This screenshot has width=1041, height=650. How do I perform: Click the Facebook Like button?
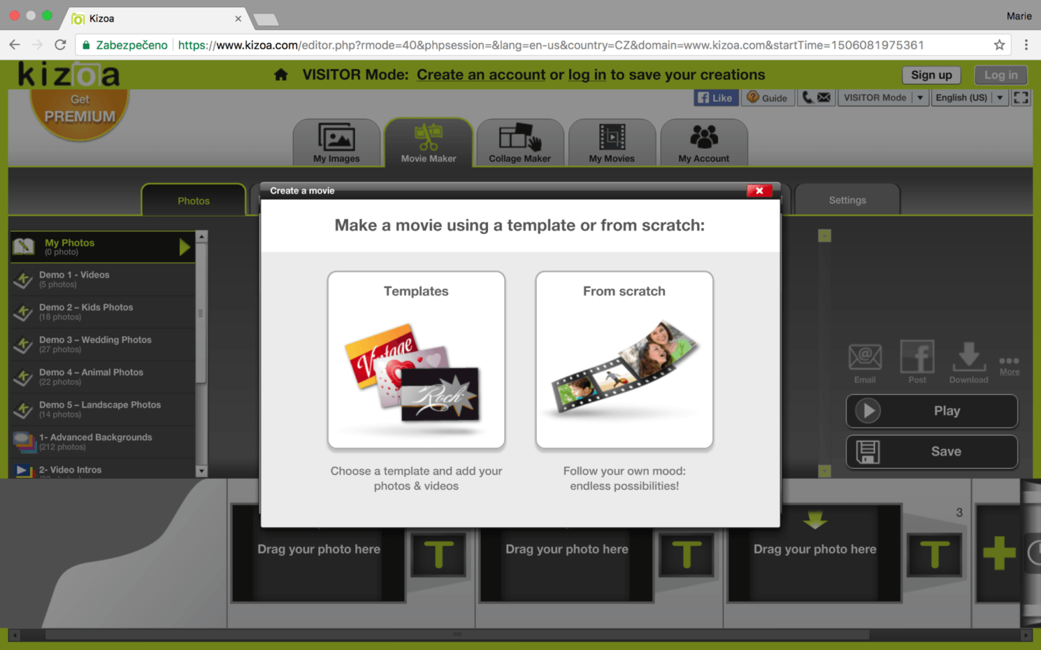[716, 97]
